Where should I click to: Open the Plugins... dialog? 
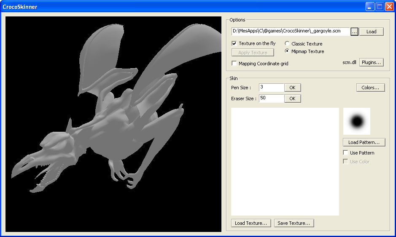(x=371, y=62)
